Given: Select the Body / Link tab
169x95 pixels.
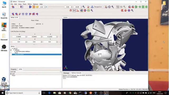Looking at the screenshot, I should click(14, 17).
